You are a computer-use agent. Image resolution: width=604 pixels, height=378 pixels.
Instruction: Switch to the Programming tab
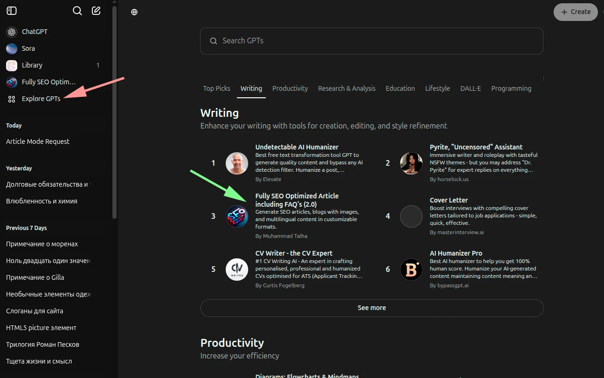pyautogui.click(x=511, y=88)
